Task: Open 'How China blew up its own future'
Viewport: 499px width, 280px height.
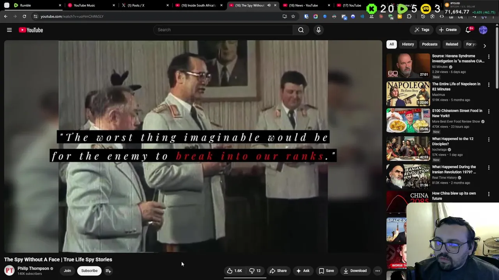Action: pos(454,196)
